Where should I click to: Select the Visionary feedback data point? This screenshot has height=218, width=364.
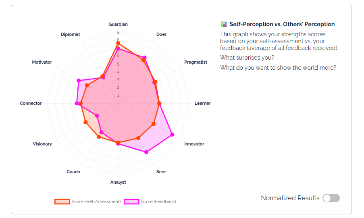pyautogui.click(x=97, y=116)
